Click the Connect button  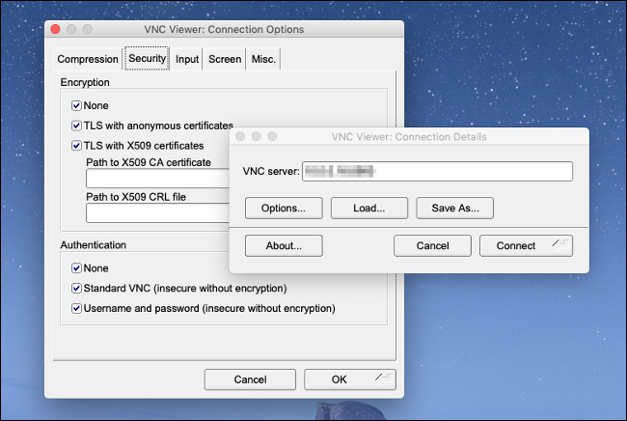526,245
